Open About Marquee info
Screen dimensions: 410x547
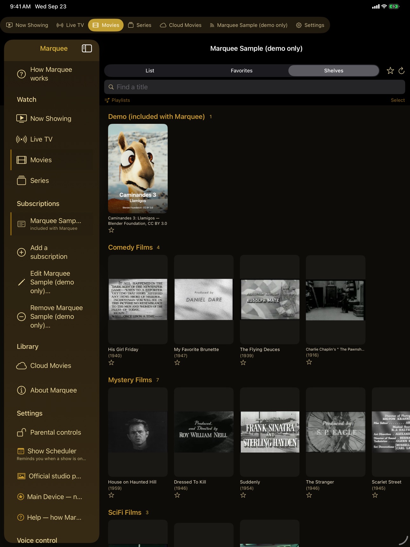pos(51,390)
